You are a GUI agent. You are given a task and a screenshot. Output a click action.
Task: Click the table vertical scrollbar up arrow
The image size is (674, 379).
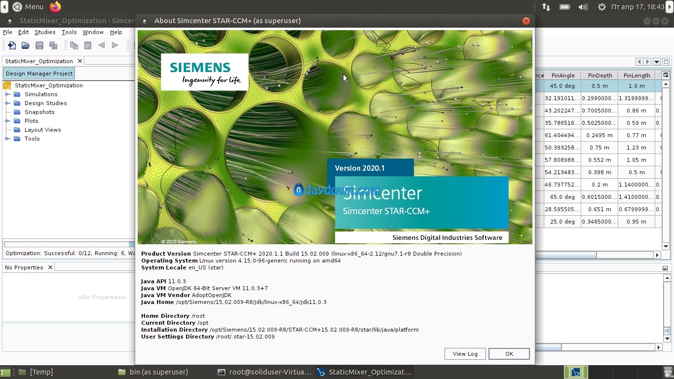[666, 85]
